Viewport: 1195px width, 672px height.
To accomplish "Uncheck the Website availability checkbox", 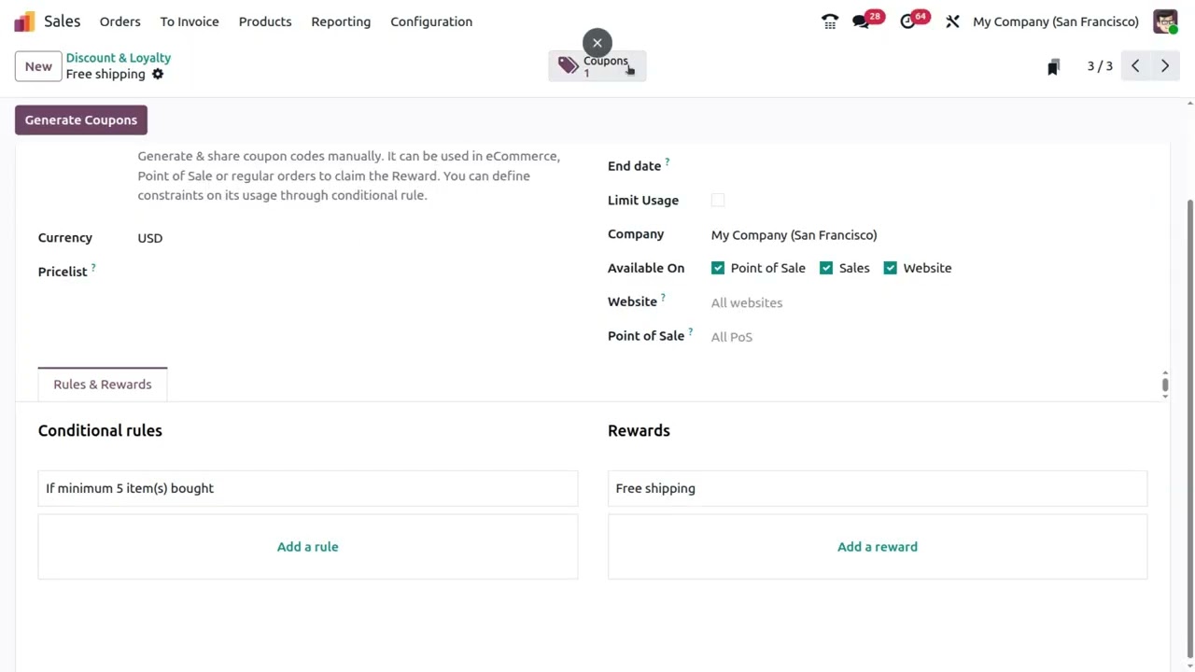I will point(891,268).
